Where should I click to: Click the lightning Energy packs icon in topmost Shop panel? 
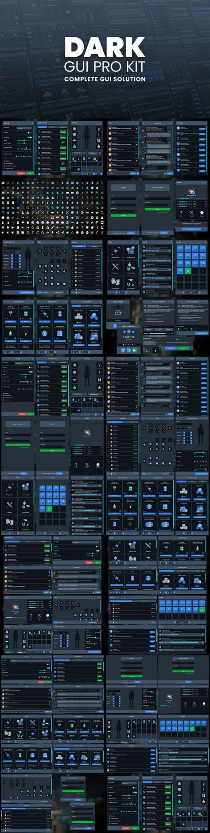[x=115, y=251]
